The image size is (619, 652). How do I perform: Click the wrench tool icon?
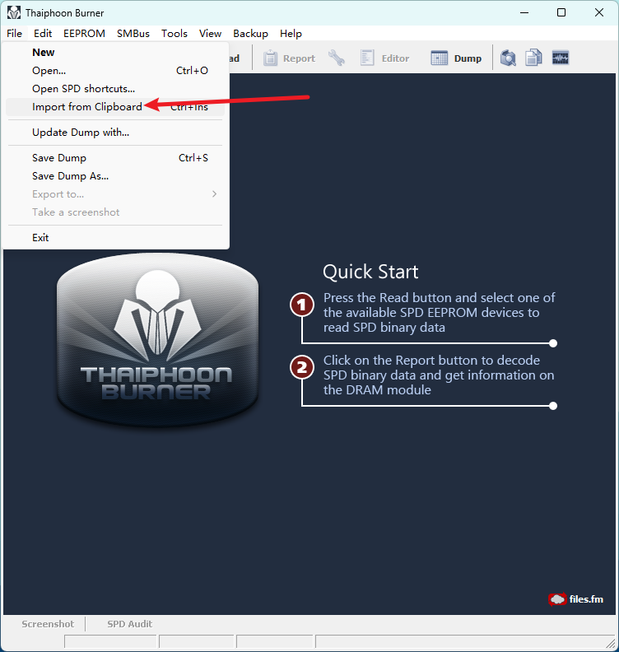point(337,58)
